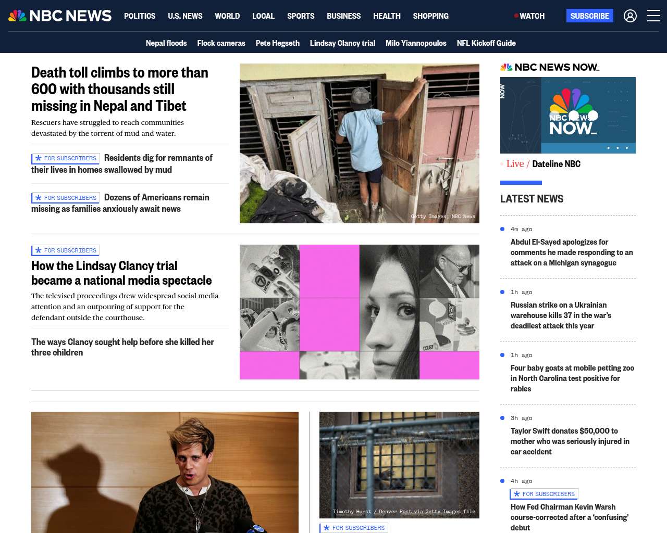Open the Lindsay Clancy trial topic link
Viewport: 667px width, 533px height.
coord(342,43)
